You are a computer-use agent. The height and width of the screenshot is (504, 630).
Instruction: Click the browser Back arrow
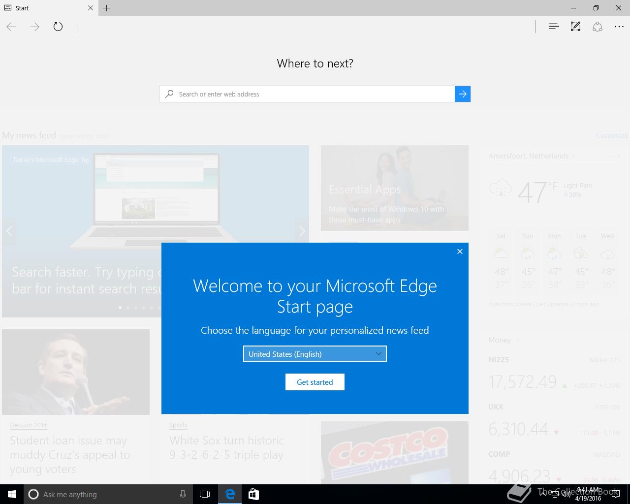(11, 27)
